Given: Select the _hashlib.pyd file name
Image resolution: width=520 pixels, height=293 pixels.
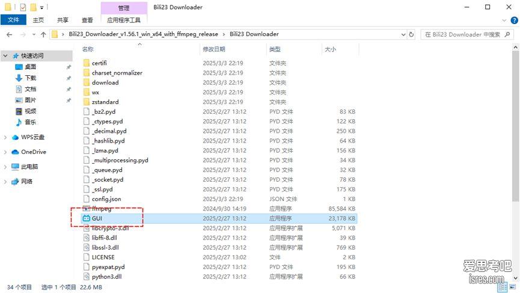Looking at the screenshot, I should tap(108, 141).
